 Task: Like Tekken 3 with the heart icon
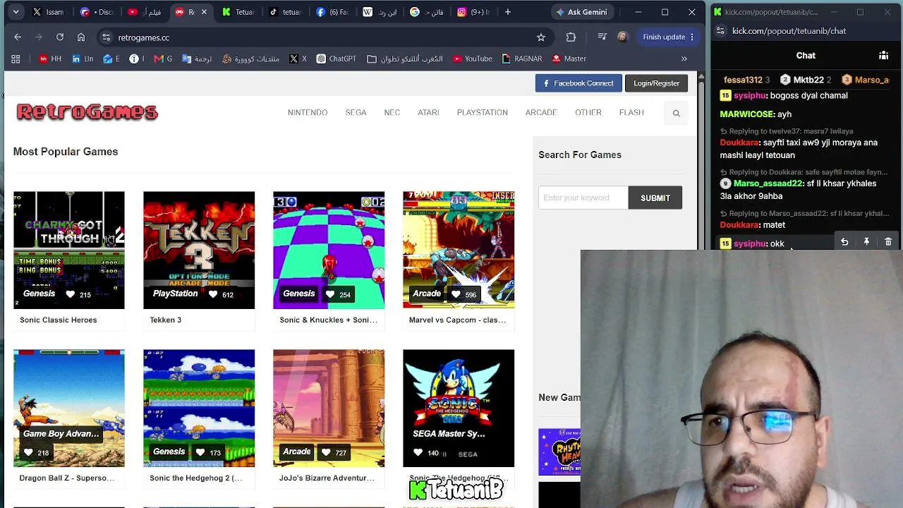tap(212, 294)
